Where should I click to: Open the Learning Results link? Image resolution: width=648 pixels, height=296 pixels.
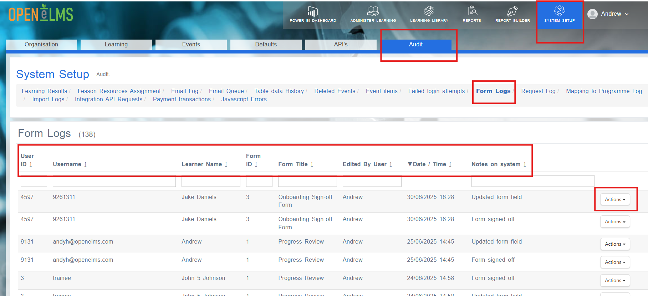(x=45, y=91)
